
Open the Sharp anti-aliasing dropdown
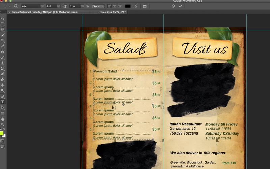(98, 6)
